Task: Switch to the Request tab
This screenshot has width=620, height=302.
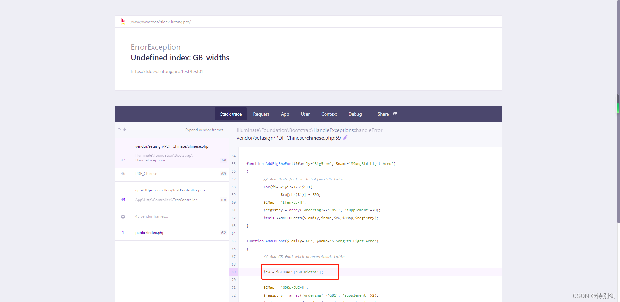Action: tap(261, 114)
